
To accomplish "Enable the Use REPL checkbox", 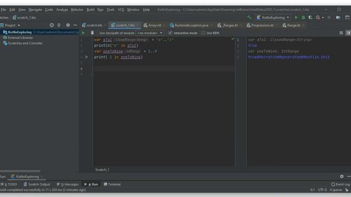I will tap(203, 33).
